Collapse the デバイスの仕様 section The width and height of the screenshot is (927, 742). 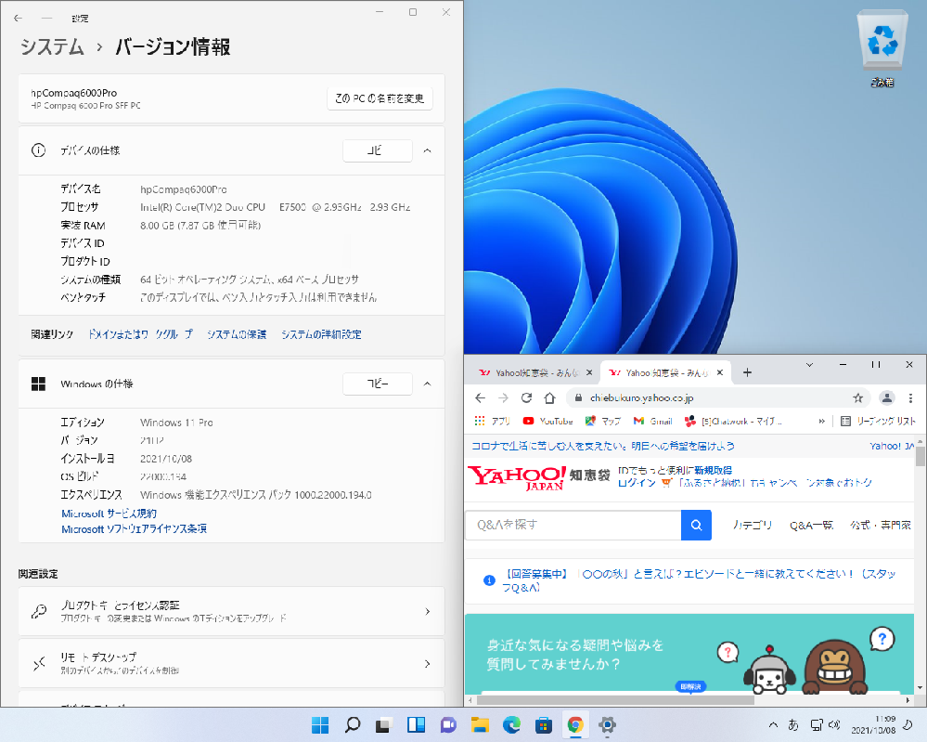(428, 150)
